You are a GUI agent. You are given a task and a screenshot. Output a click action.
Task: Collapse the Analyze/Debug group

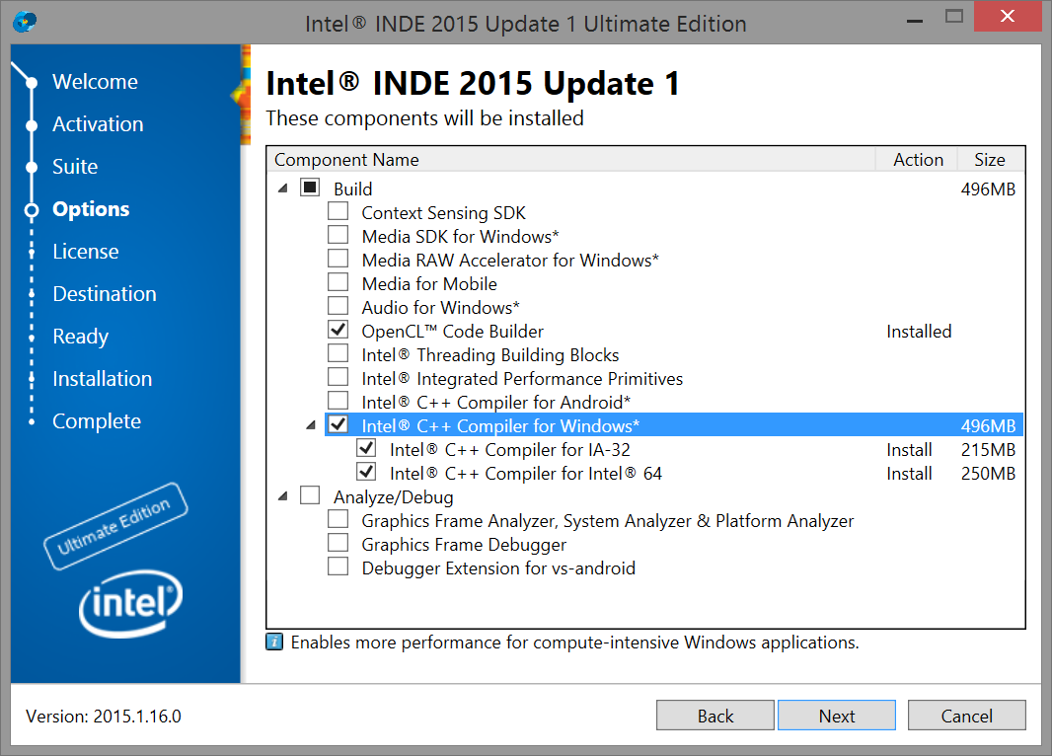[283, 496]
